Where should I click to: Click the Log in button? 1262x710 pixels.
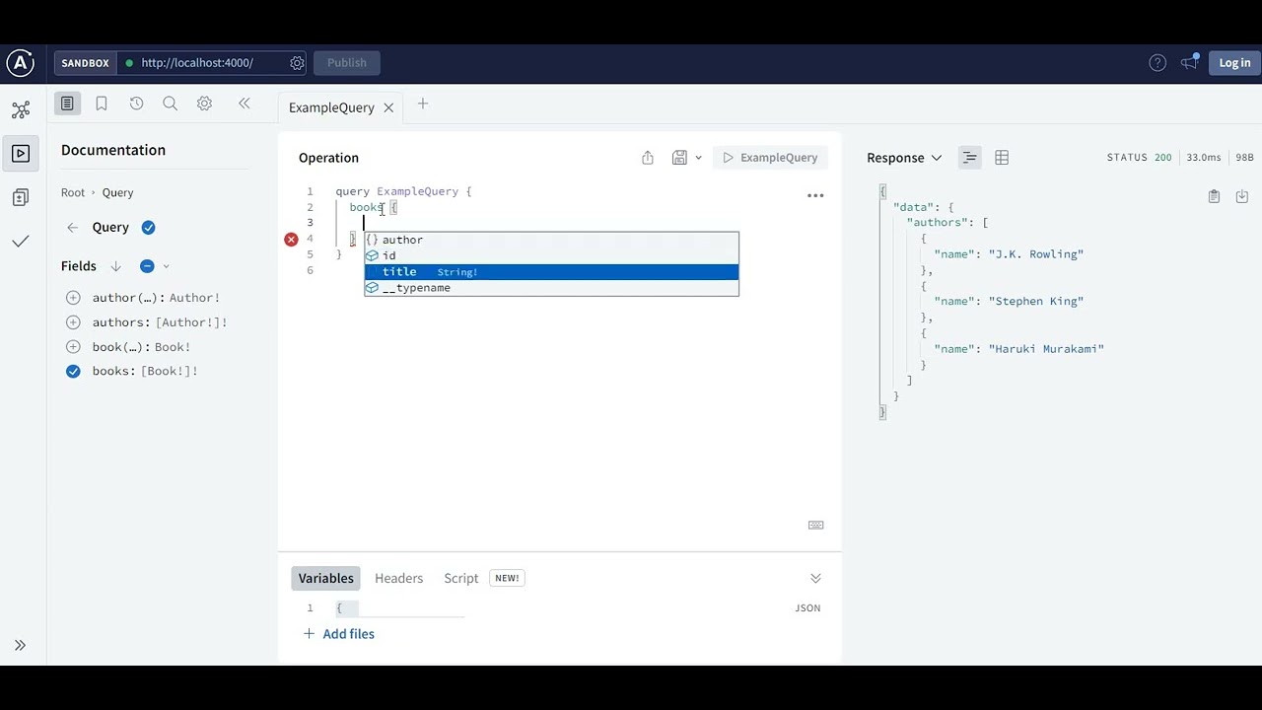coord(1234,63)
